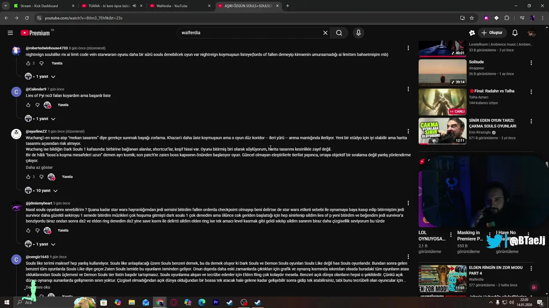Open a new browser tab
549x308 pixels.
[287, 6]
